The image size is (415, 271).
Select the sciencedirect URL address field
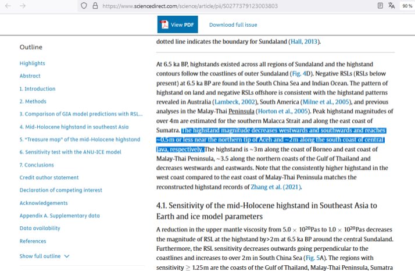pos(190,6)
